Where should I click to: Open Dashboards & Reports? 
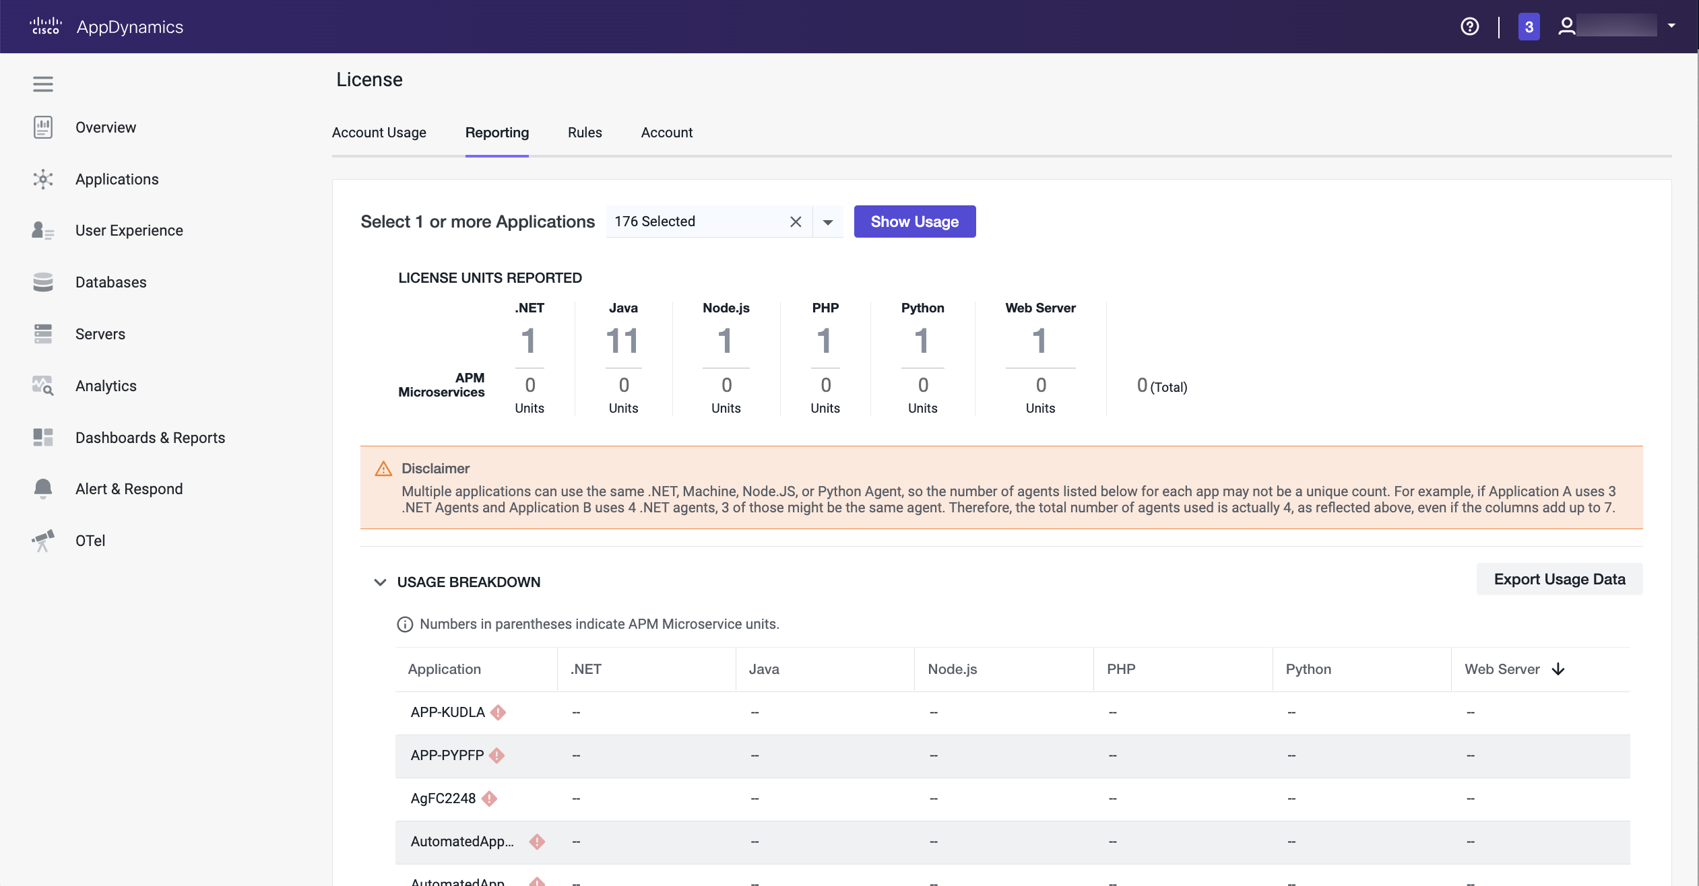pyautogui.click(x=150, y=438)
